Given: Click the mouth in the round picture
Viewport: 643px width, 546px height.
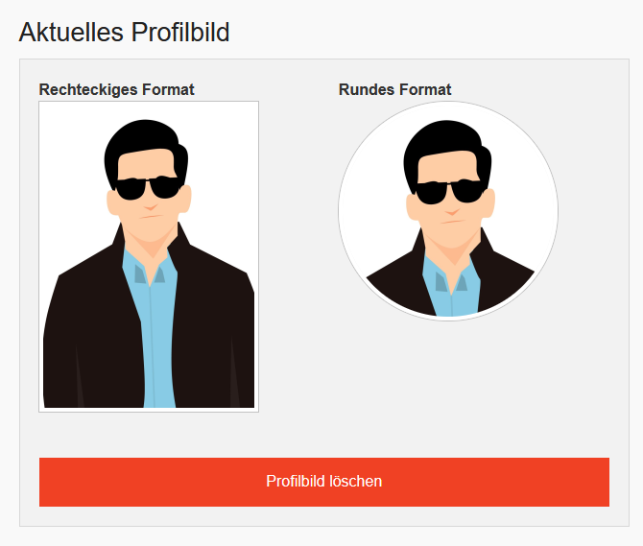Looking at the screenshot, I should tap(446, 221).
